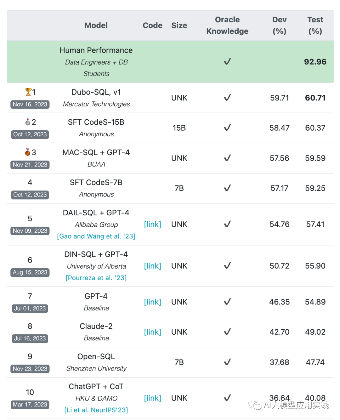The width and height of the screenshot is (340, 420).
Task: Click the silver medal icon beside rank 2
Action: click(x=28, y=122)
